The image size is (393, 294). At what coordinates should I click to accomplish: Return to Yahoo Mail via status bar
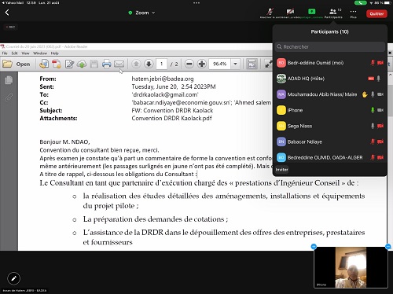point(13,2)
